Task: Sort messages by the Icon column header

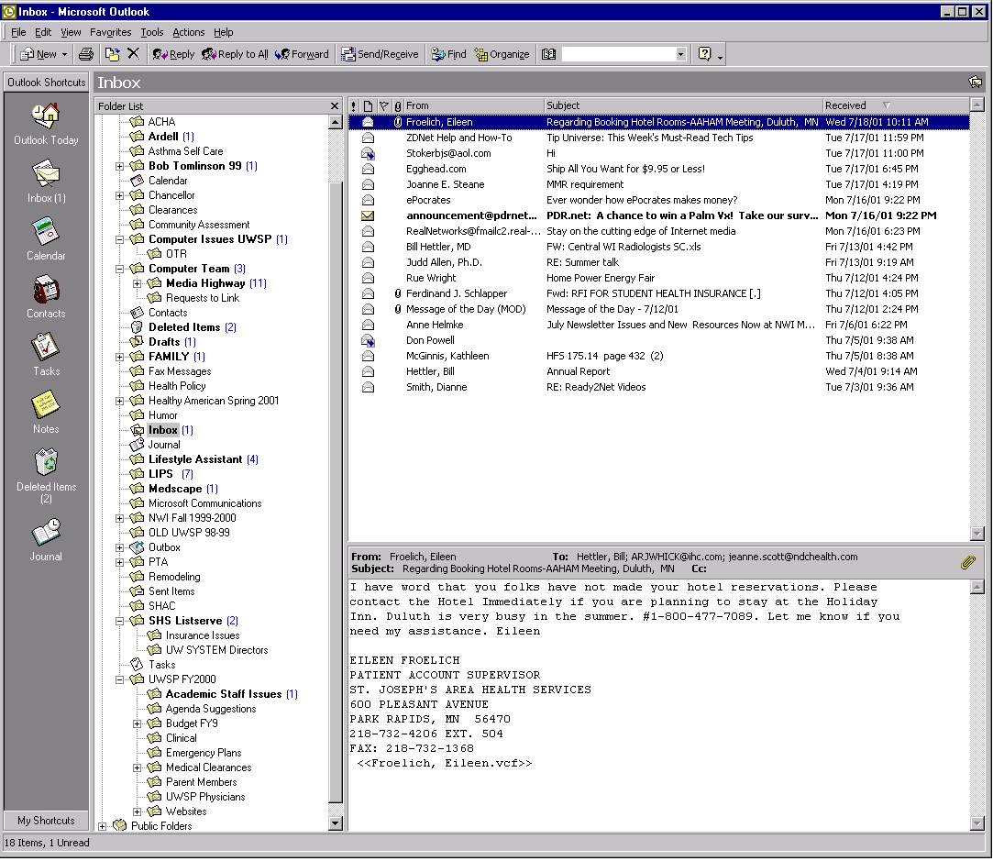Action: click(x=368, y=105)
